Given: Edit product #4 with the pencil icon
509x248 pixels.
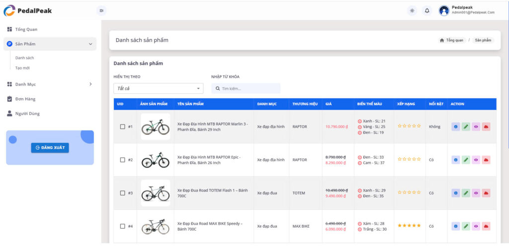Looking at the screenshot, I should (466, 226).
